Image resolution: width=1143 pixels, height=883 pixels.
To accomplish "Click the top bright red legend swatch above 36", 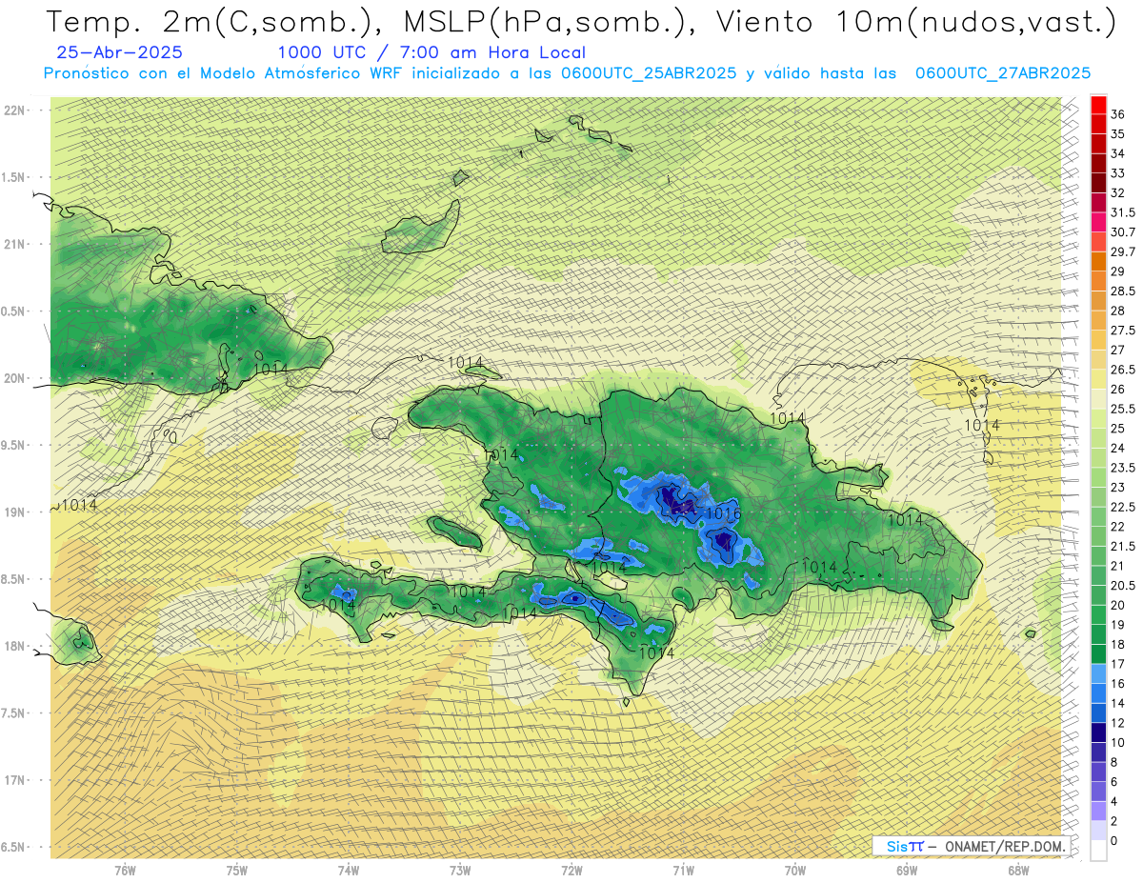I will click(1098, 104).
